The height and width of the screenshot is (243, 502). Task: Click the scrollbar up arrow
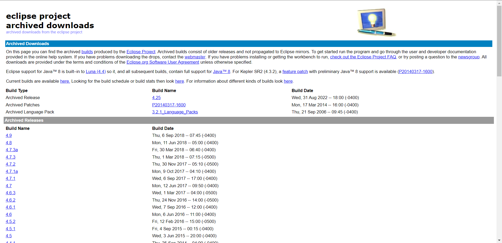point(499,3)
